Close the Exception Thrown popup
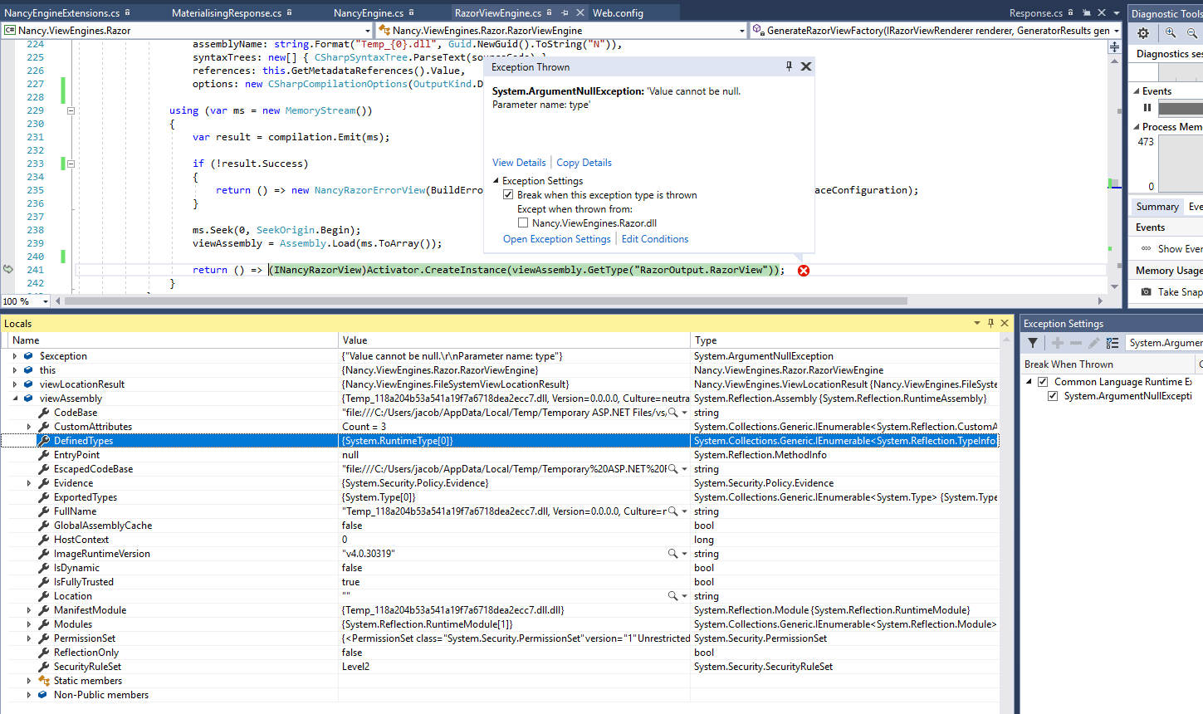 806,66
